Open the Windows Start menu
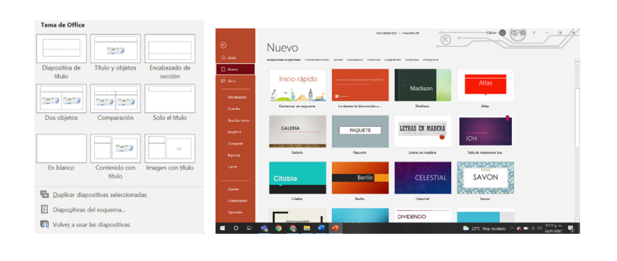The height and width of the screenshot is (261, 617). [x=223, y=228]
